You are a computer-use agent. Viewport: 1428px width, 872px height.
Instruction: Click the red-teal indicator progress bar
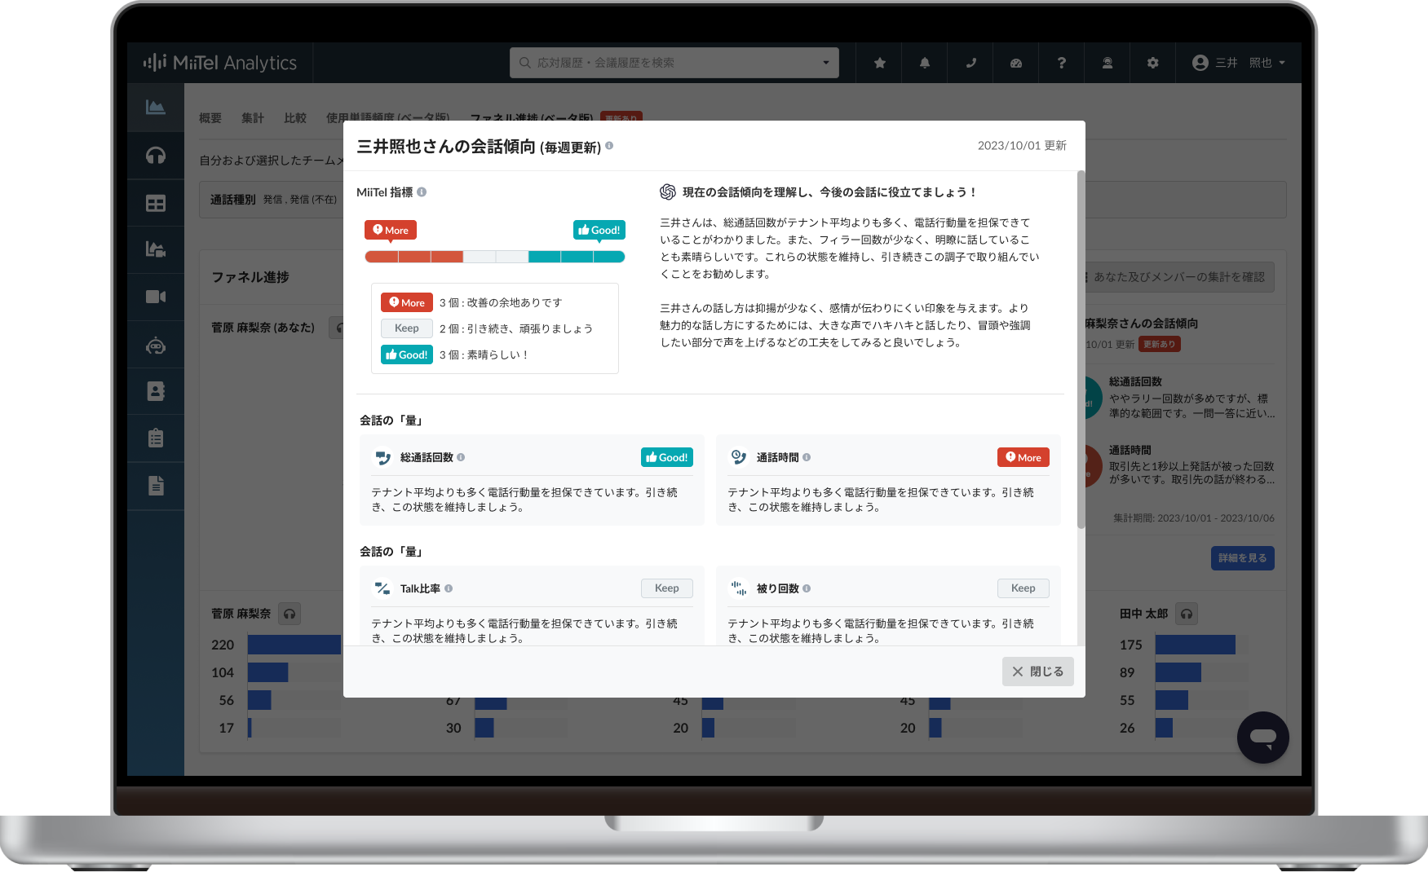point(495,257)
